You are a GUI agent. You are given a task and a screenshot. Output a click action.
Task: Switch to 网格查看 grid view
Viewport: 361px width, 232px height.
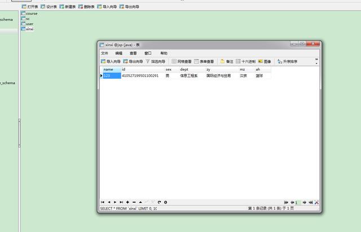(182, 61)
